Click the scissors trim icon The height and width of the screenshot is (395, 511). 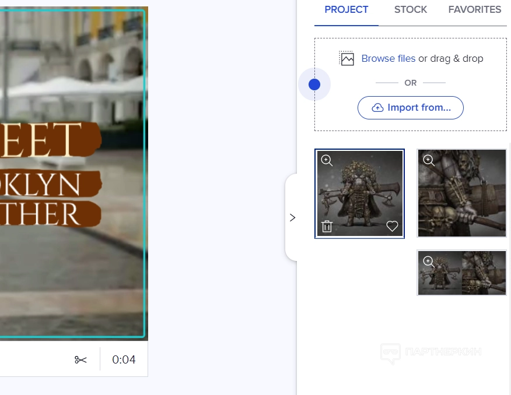80,359
